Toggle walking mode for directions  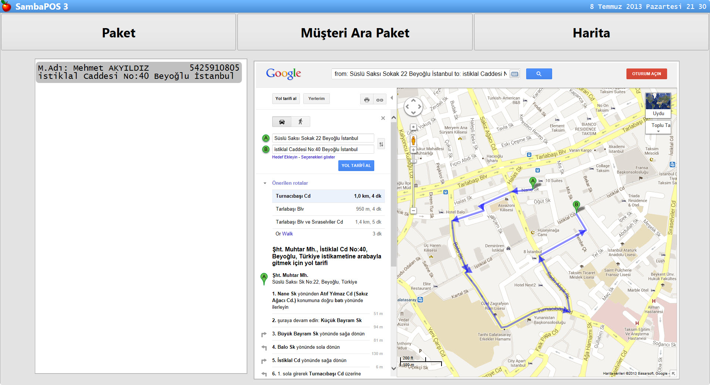[x=301, y=121]
